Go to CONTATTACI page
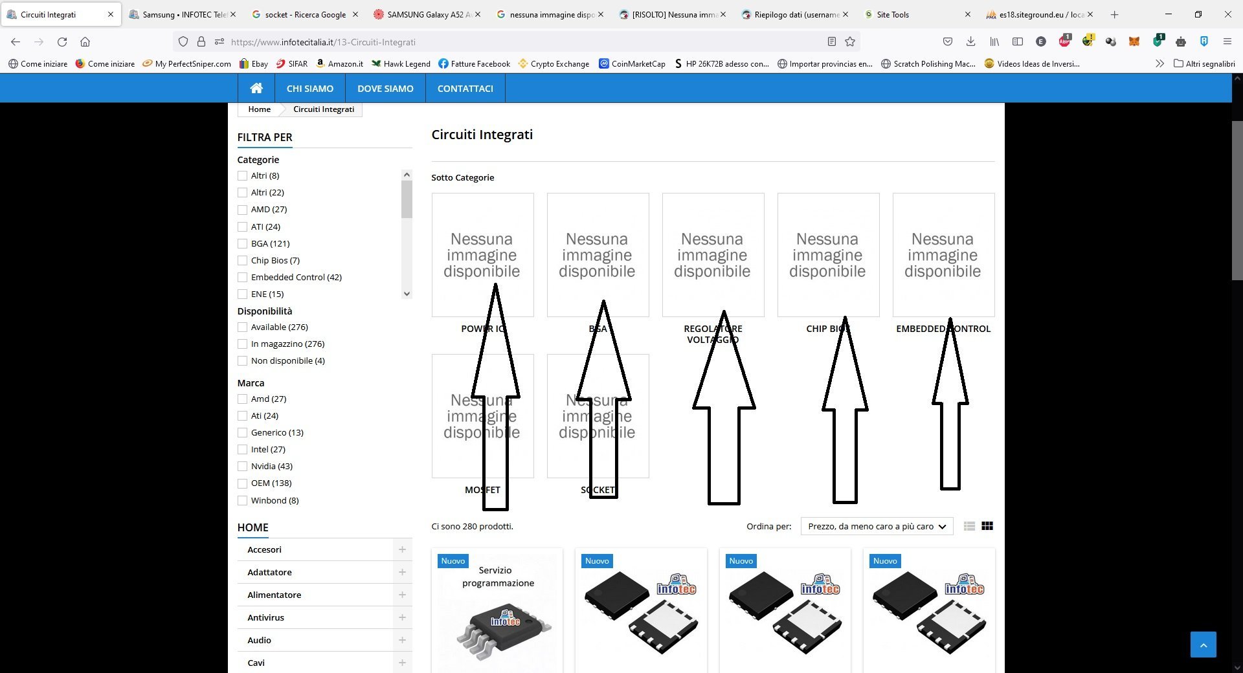The width and height of the screenshot is (1243, 673). pos(465,88)
